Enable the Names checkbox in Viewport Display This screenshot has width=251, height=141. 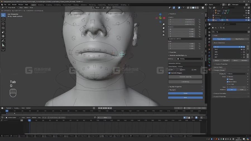click(228, 77)
